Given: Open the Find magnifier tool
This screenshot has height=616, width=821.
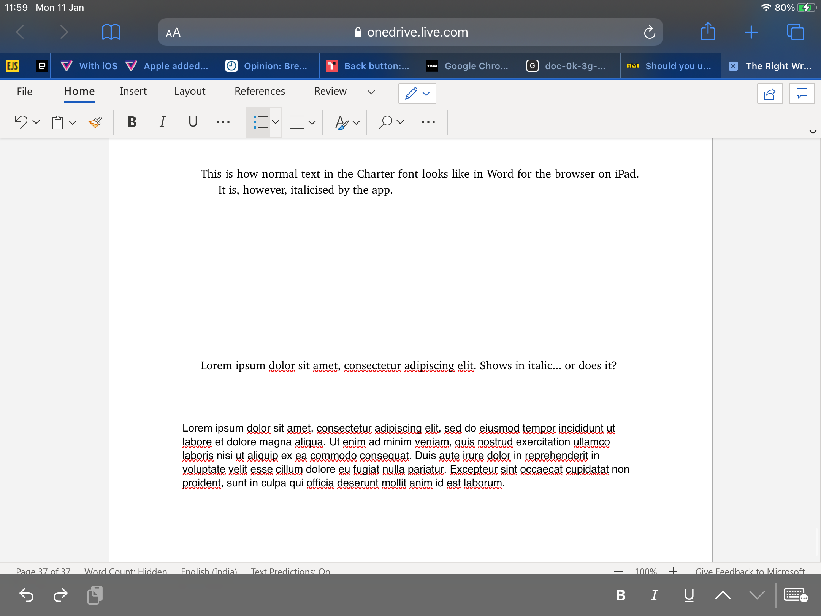Looking at the screenshot, I should [385, 122].
